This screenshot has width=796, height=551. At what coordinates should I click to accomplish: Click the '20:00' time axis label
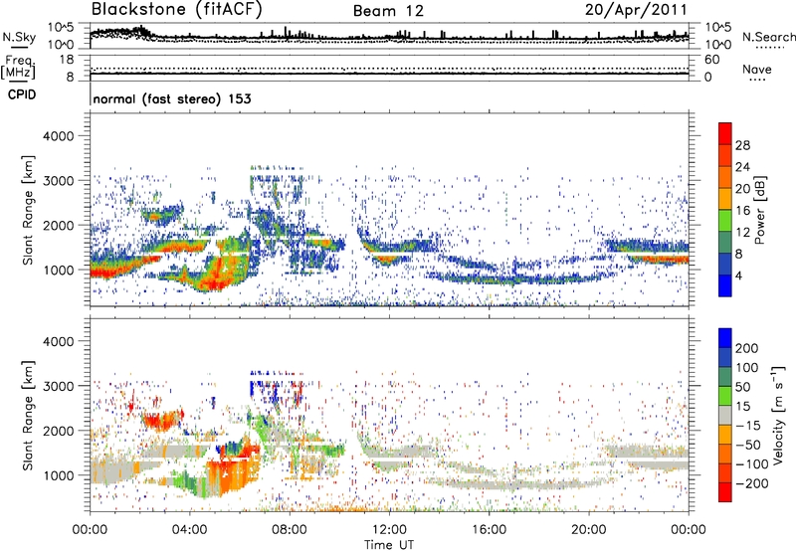589,530
